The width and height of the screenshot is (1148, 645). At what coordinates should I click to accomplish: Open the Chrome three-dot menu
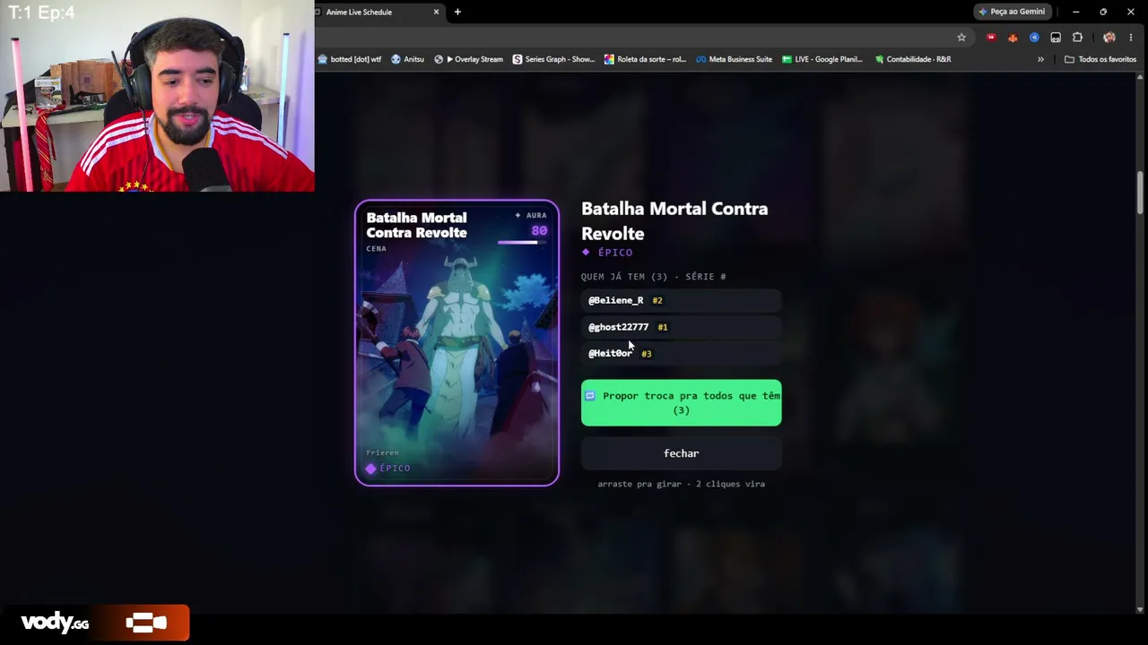point(1131,38)
